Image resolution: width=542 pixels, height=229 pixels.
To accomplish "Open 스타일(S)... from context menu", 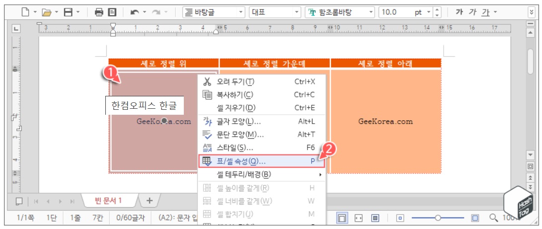I will click(x=262, y=148).
